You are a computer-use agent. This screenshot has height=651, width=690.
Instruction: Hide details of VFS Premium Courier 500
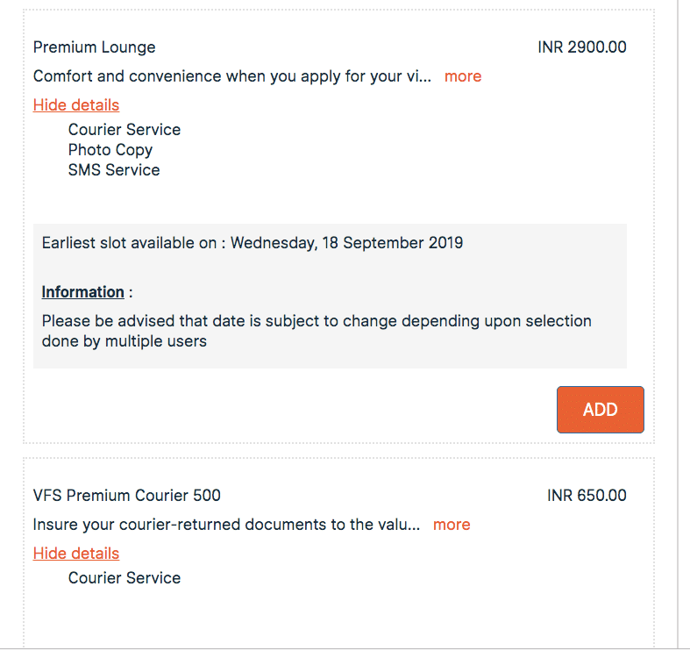coord(76,554)
